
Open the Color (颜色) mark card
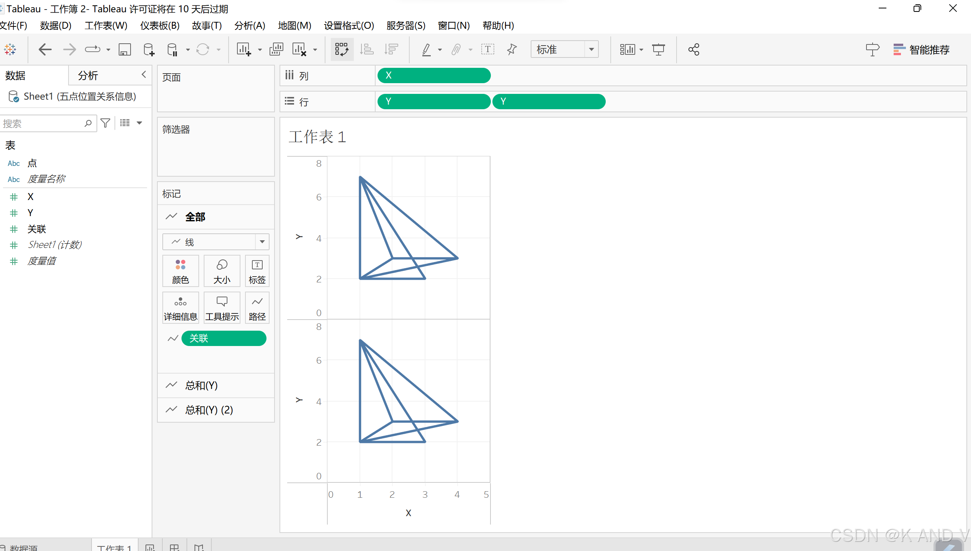[x=180, y=271]
